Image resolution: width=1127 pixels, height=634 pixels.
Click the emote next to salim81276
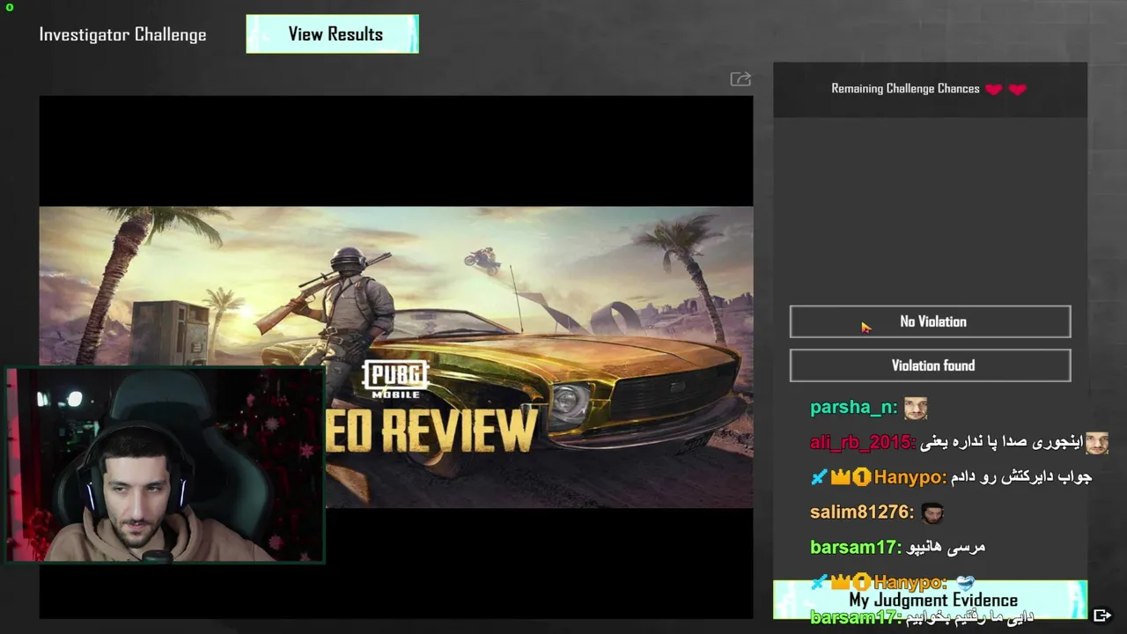[x=932, y=512]
